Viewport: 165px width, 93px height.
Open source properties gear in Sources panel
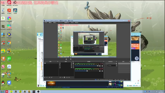point(64,78)
